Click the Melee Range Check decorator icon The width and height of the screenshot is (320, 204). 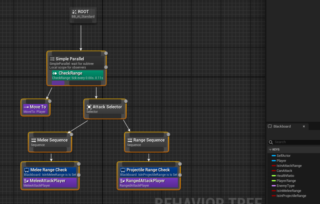point(27,170)
